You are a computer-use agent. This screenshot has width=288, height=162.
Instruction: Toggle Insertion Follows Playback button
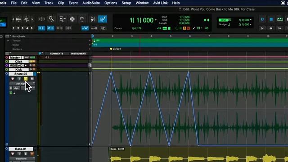(69, 28)
